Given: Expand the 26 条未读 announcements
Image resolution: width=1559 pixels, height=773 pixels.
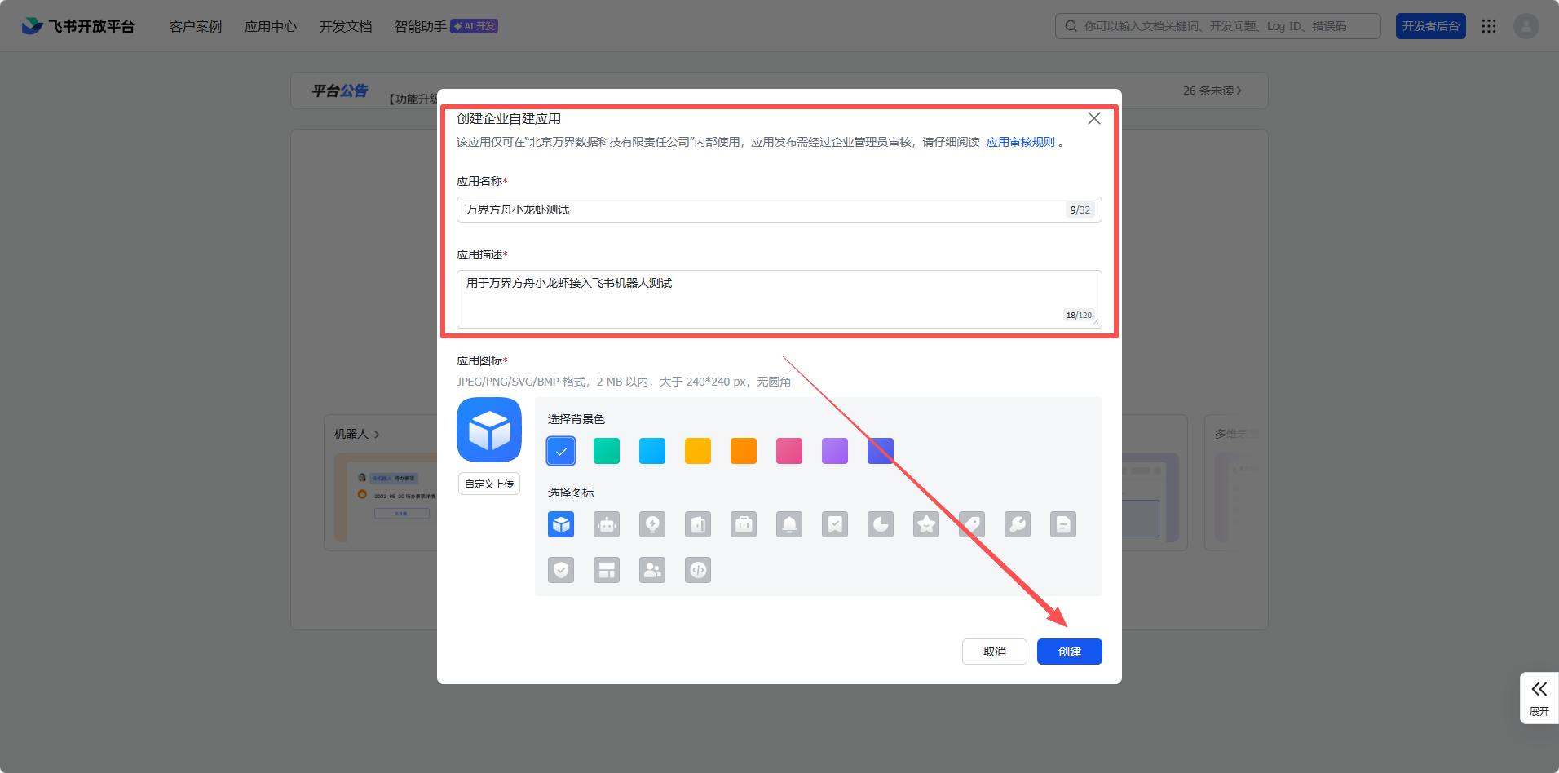Looking at the screenshot, I should coord(1212,91).
